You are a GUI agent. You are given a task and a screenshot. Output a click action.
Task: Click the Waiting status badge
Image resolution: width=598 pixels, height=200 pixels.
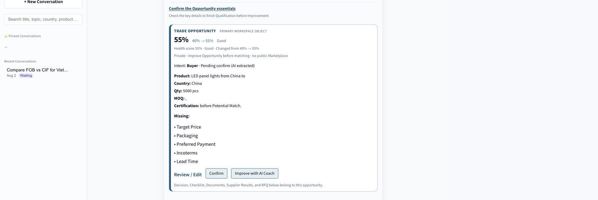26,76
